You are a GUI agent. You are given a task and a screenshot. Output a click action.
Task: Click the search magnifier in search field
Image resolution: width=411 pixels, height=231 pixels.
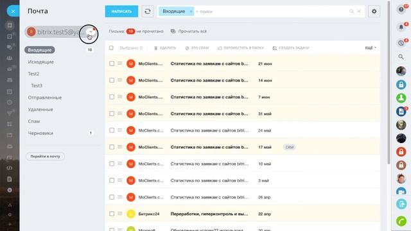tap(351, 12)
